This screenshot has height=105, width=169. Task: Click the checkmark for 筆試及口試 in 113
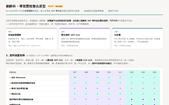point(143,94)
